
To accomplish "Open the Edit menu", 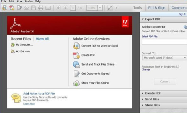I will click(12, 1).
